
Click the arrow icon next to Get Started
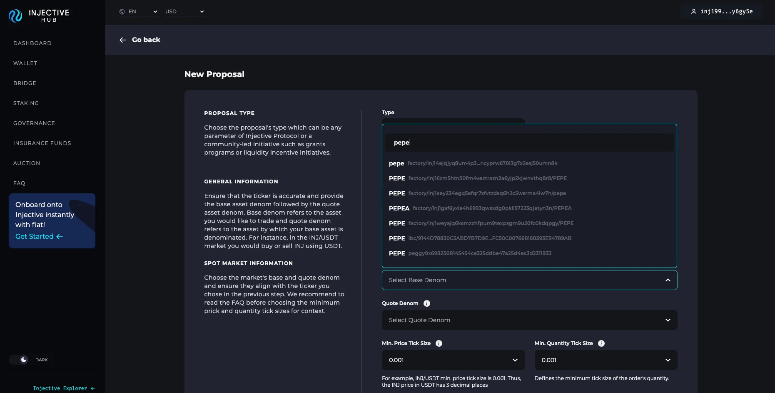[x=60, y=237]
